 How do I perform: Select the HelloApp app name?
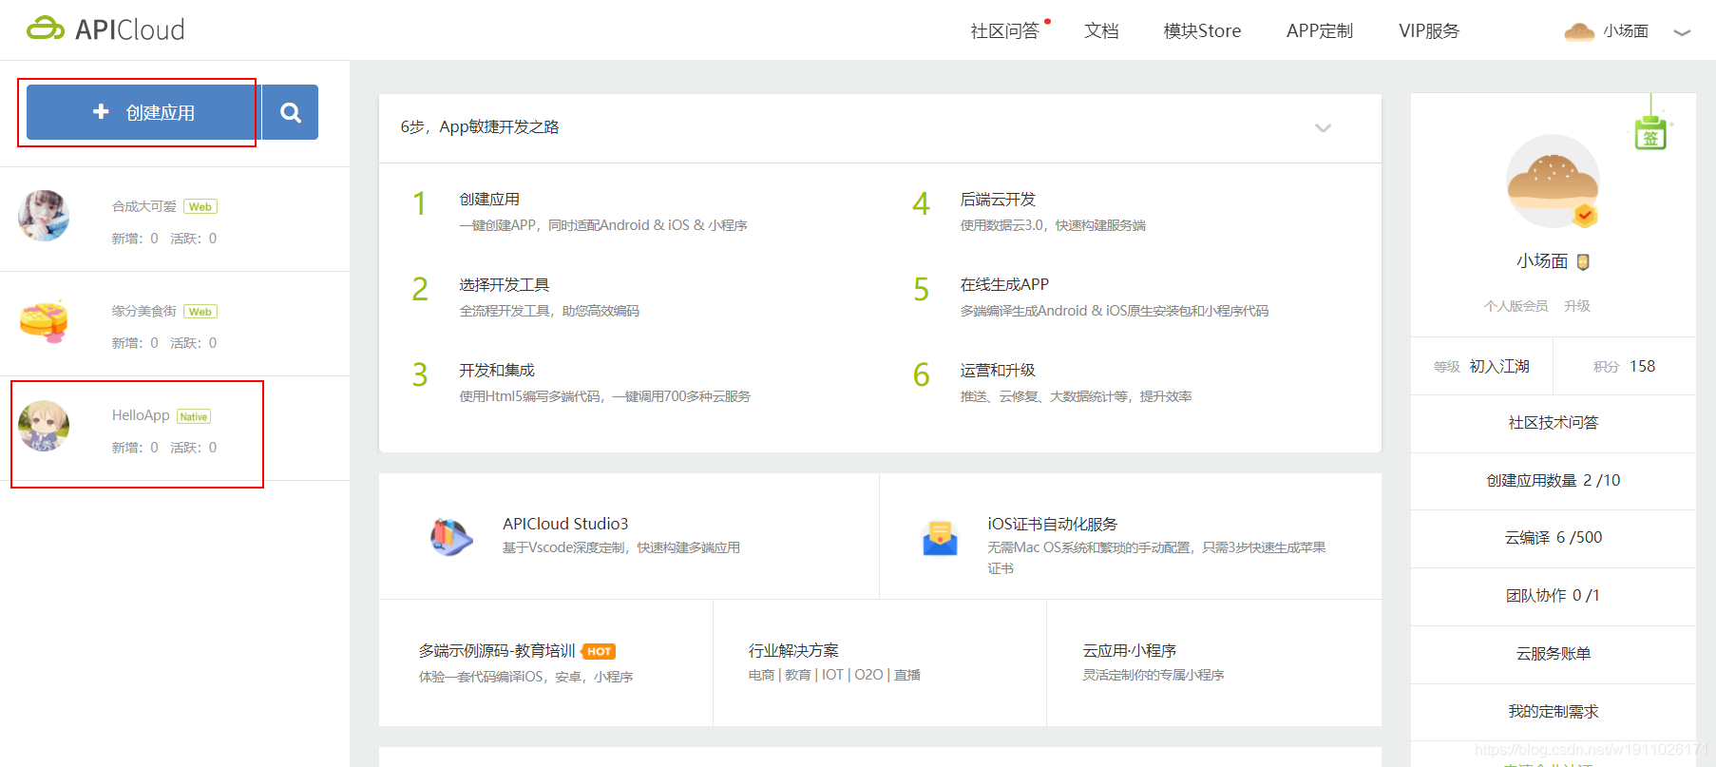[141, 415]
